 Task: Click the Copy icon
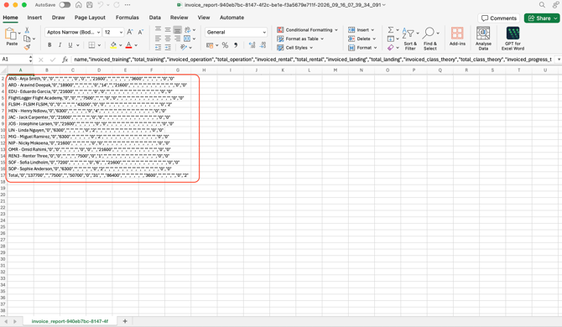pos(27,39)
